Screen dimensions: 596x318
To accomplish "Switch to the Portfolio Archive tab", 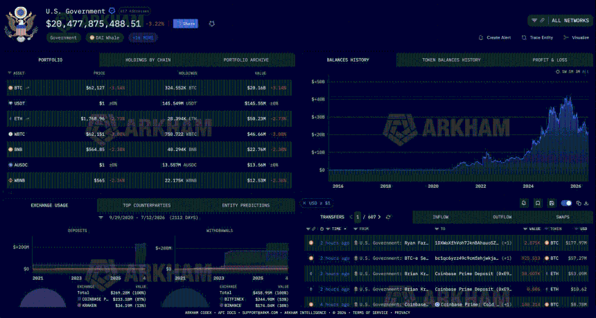I will click(x=246, y=60).
